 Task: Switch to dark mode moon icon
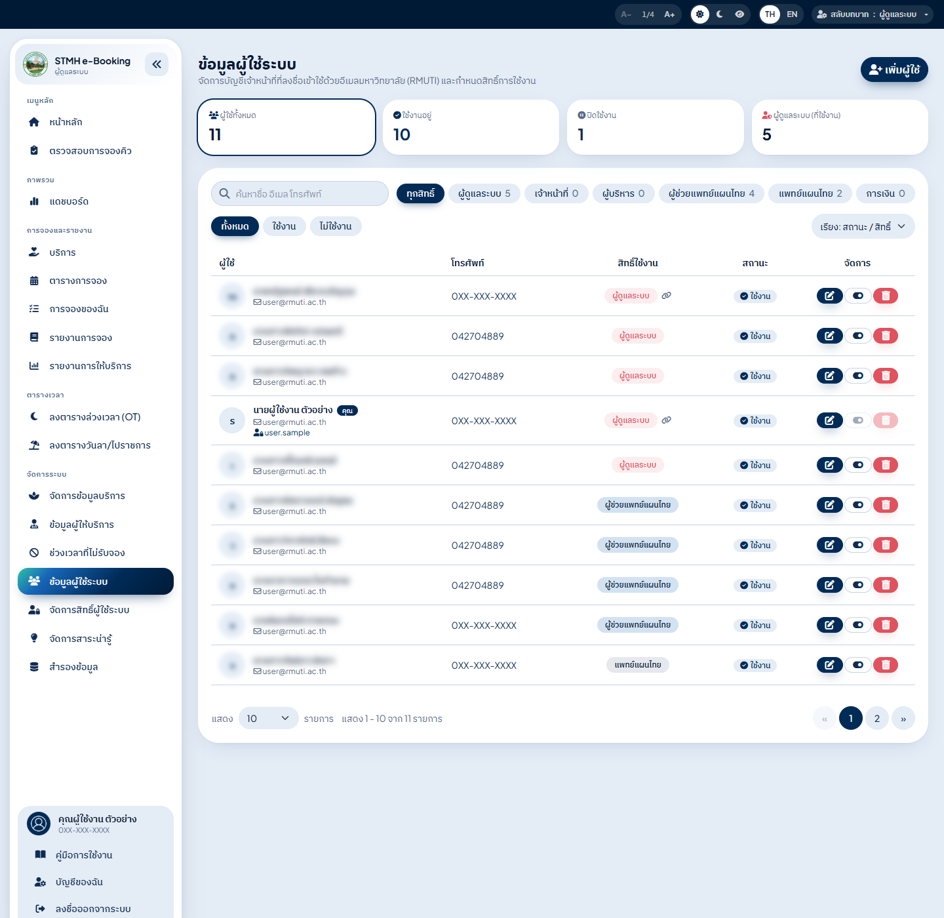pyautogui.click(x=720, y=14)
